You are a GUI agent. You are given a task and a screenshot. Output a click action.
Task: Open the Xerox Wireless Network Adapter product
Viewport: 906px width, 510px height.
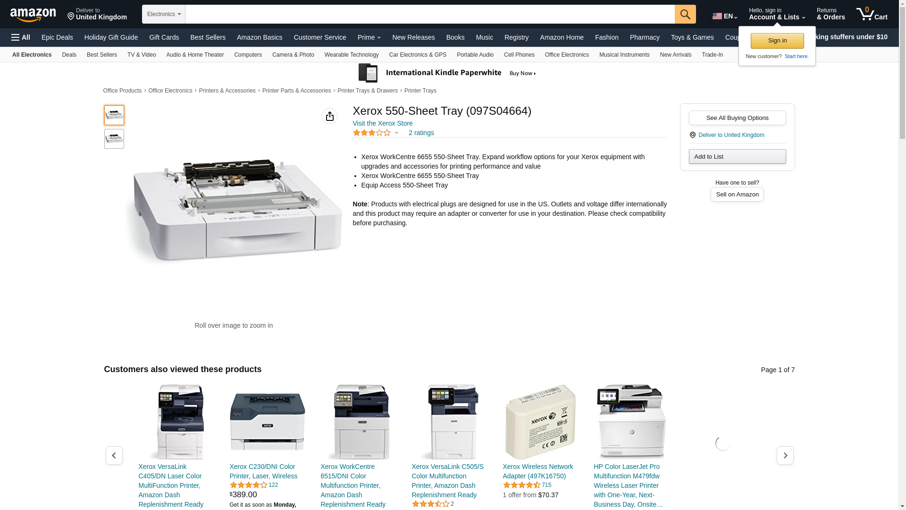pyautogui.click(x=537, y=471)
